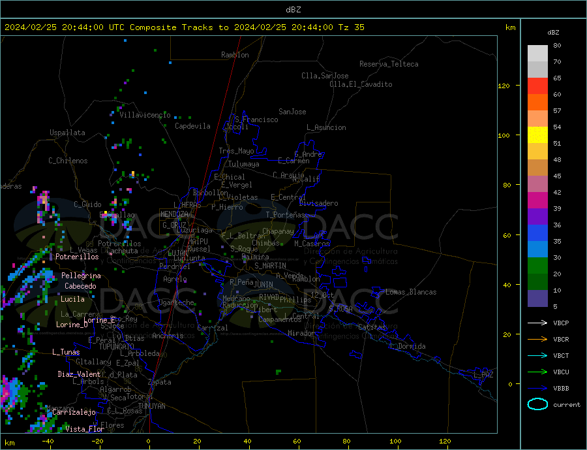
Task: Click the Divisadero label
Action: click(318, 203)
